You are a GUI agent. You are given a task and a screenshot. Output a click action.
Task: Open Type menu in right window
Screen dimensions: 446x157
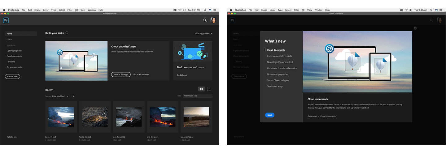click(x=280, y=10)
